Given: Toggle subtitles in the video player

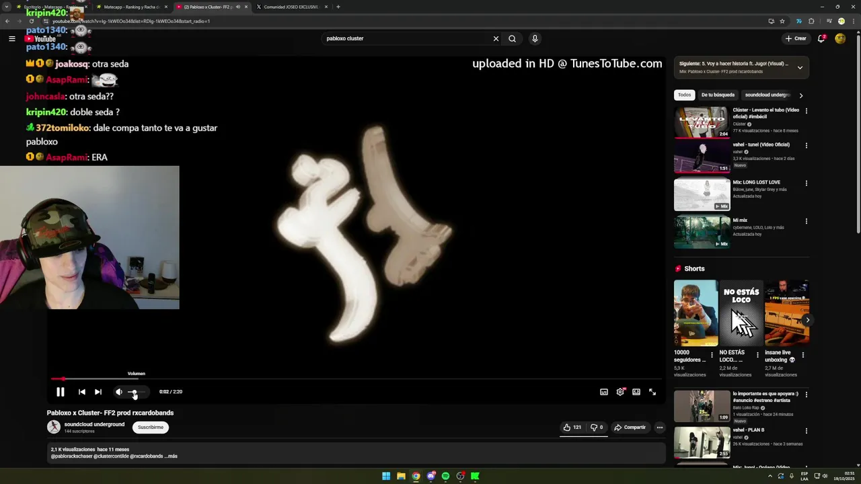Looking at the screenshot, I should [x=604, y=392].
